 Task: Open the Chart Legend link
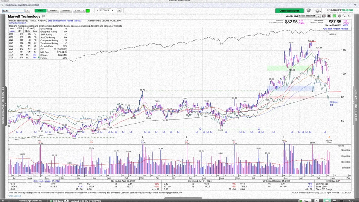(x=14, y=196)
